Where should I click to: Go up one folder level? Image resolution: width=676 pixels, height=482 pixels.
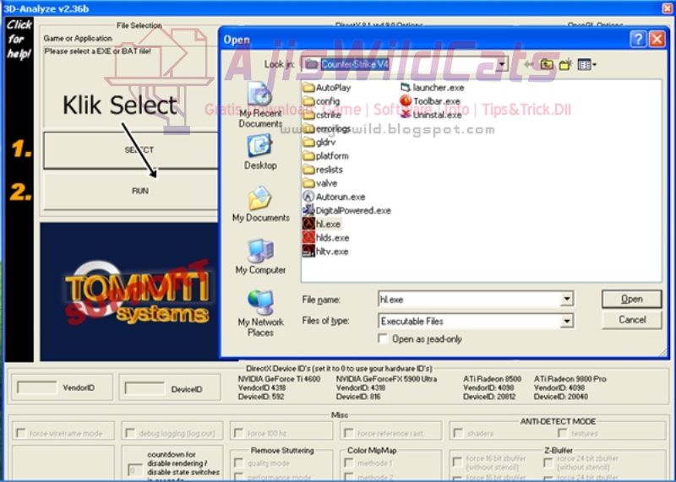(547, 65)
